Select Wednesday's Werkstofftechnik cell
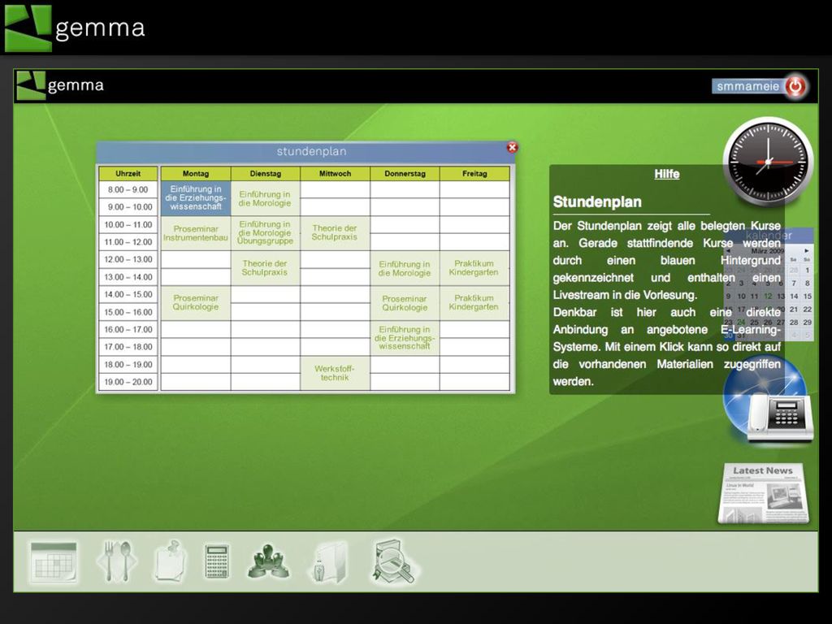The image size is (832, 624). click(x=335, y=373)
